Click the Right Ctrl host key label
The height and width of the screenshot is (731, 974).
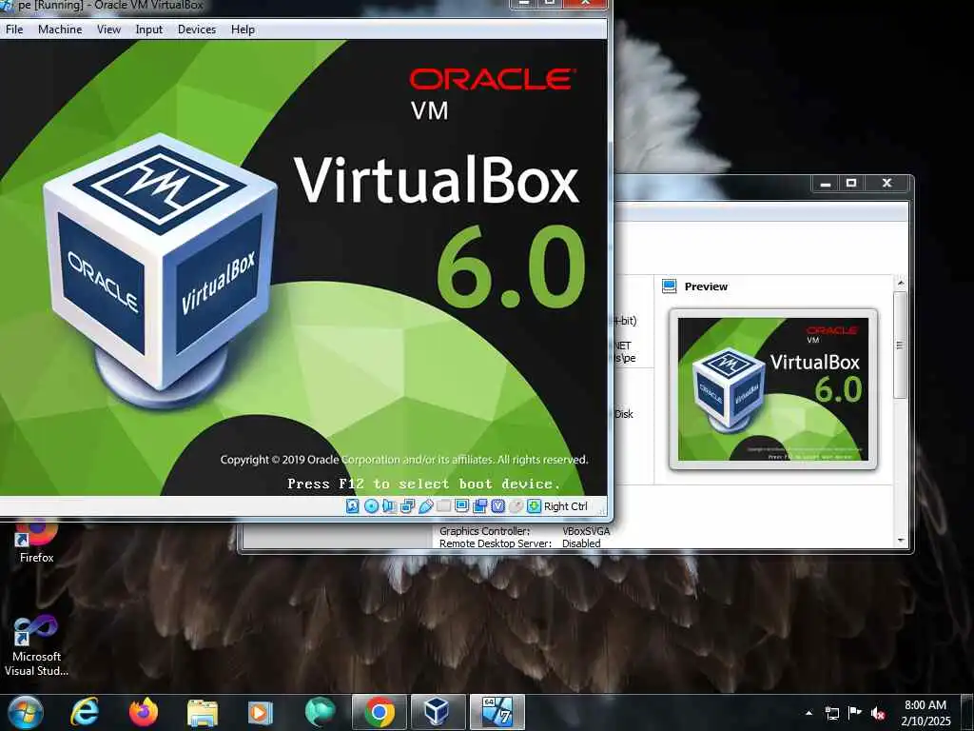pos(565,506)
